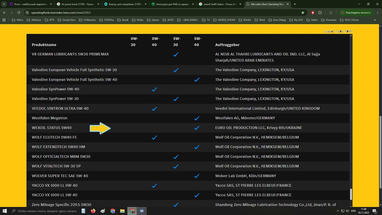The height and width of the screenshot is (215, 382).
Task: Open the tab search dropdown arrow
Action: point(4,4)
